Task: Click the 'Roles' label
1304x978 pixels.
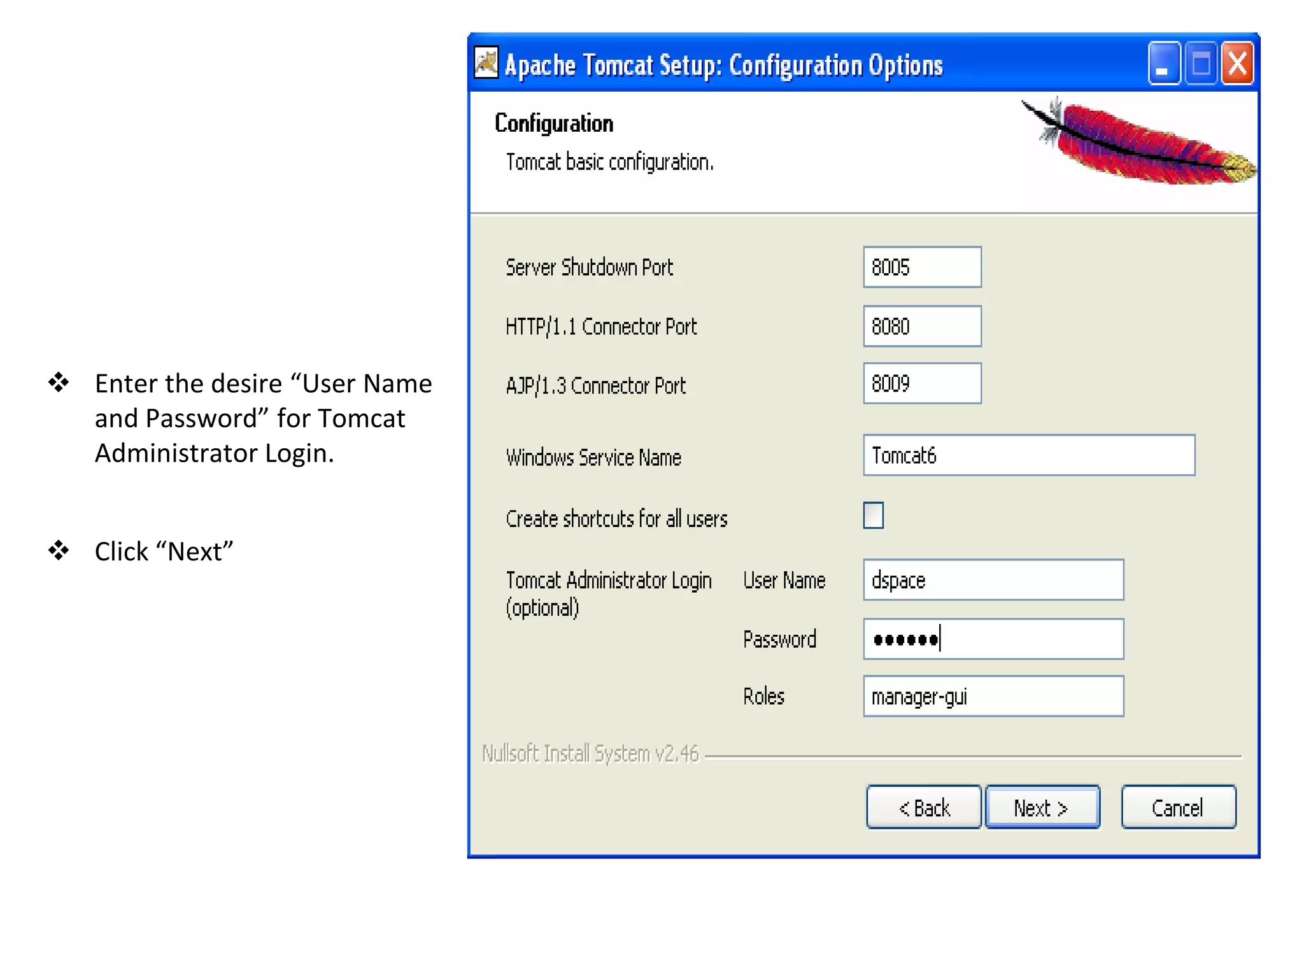Action: [x=763, y=697]
